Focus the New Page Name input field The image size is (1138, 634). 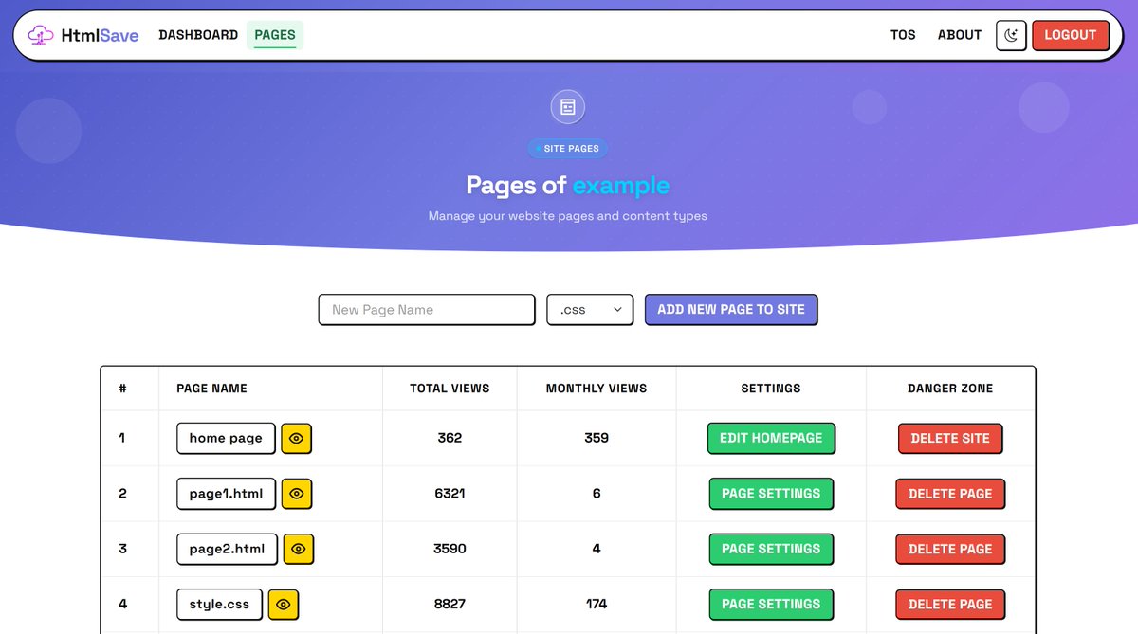pos(427,310)
